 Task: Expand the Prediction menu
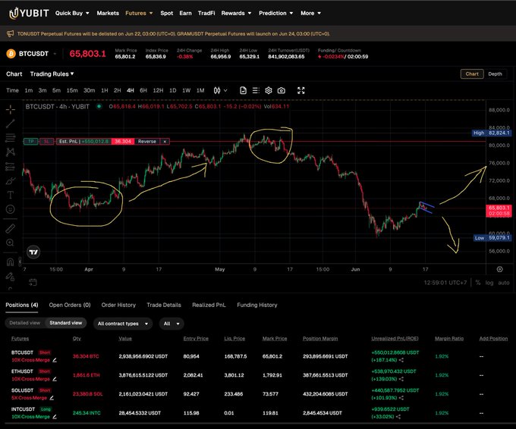tap(275, 13)
